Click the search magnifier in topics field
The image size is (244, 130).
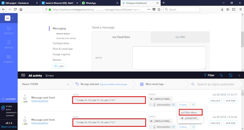(193, 84)
